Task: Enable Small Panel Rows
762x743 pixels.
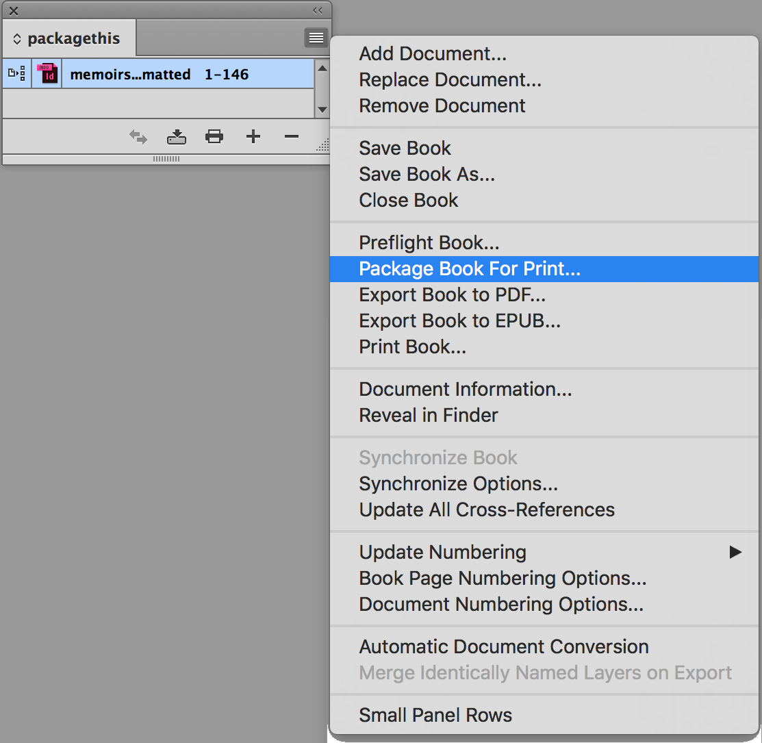Action: (435, 715)
